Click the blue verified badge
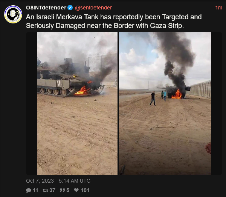The height and width of the screenshot is (197, 226). (70, 8)
